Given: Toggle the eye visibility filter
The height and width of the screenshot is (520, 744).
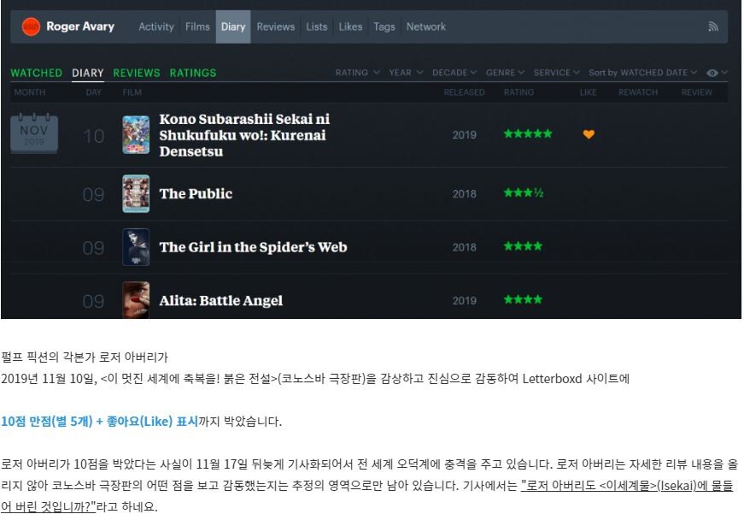Looking at the screenshot, I should [x=716, y=73].
